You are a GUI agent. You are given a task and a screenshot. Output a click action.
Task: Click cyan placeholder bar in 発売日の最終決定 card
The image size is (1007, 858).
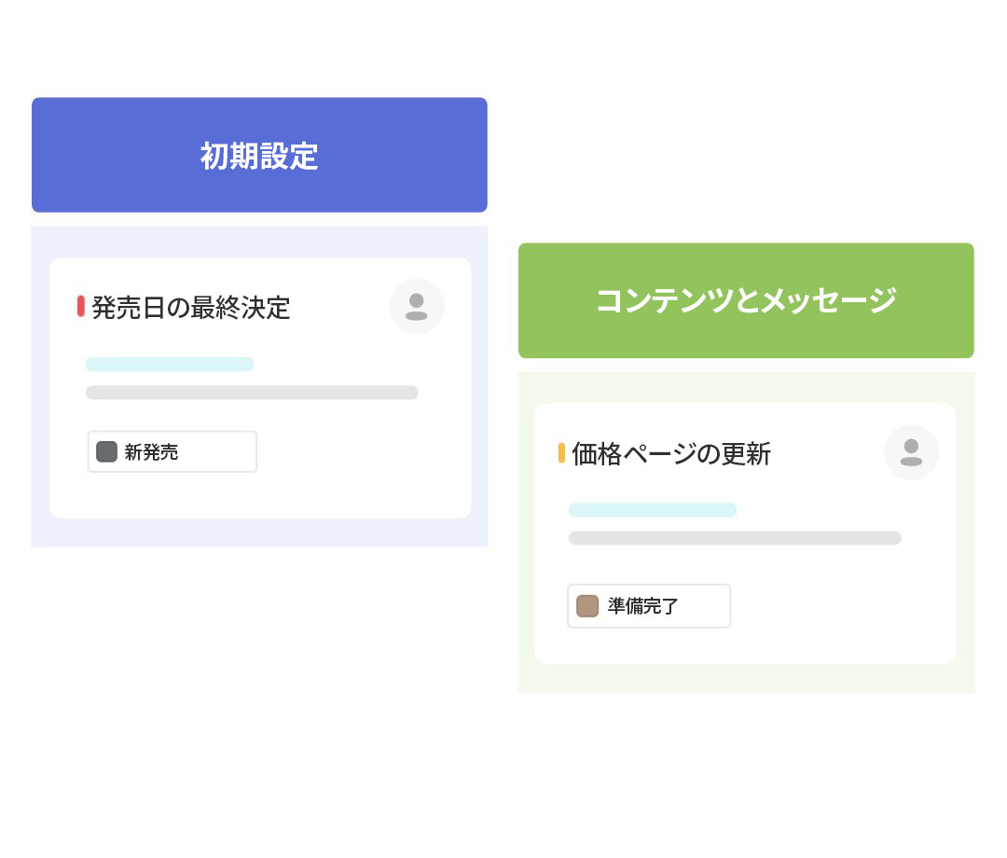170,365
